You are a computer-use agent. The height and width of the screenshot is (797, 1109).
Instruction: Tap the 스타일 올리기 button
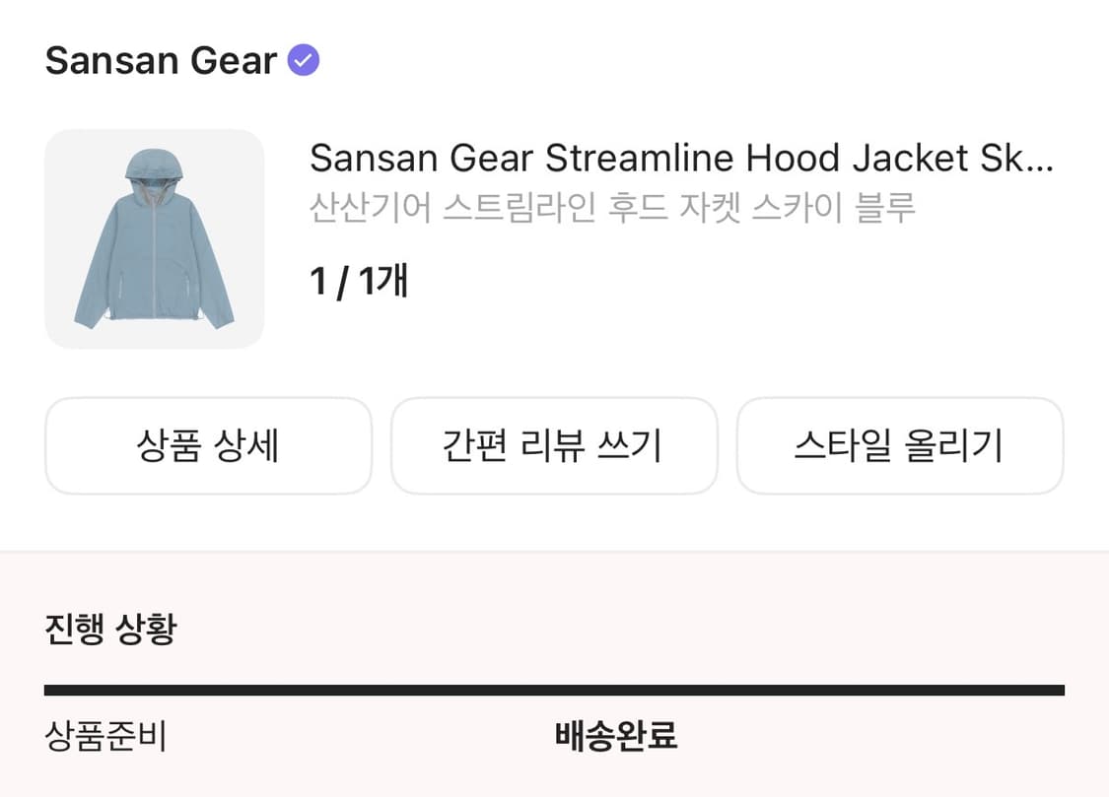click(899, 446)
